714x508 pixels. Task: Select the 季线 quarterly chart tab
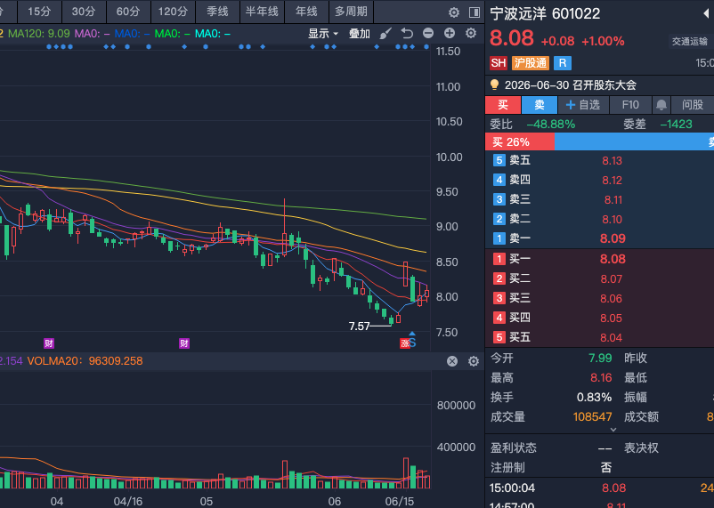[217, 12]
